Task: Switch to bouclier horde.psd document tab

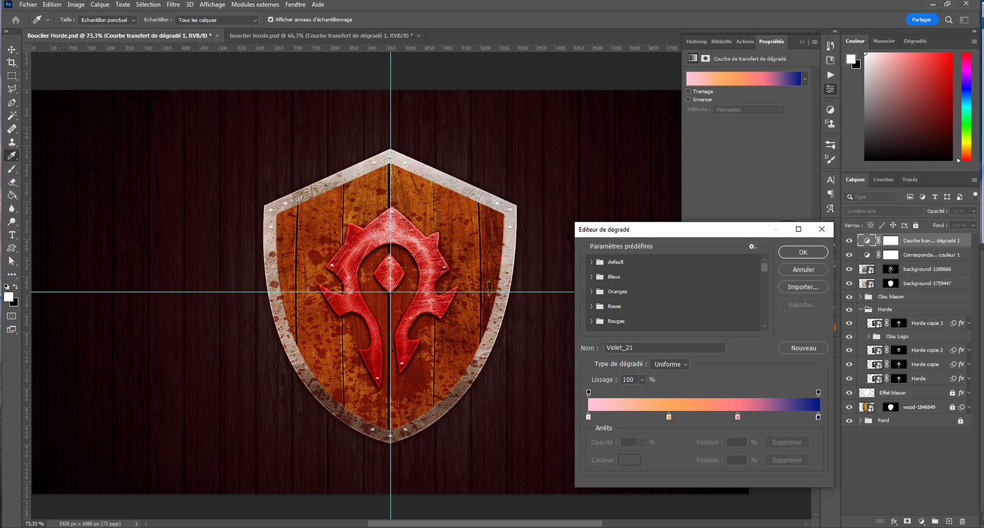Action: coord(321,36)
